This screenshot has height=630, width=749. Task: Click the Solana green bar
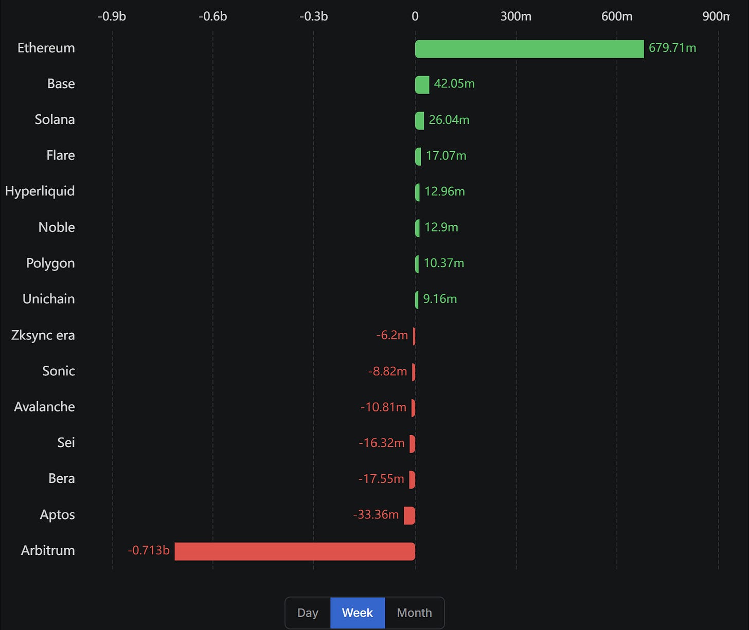419,121
